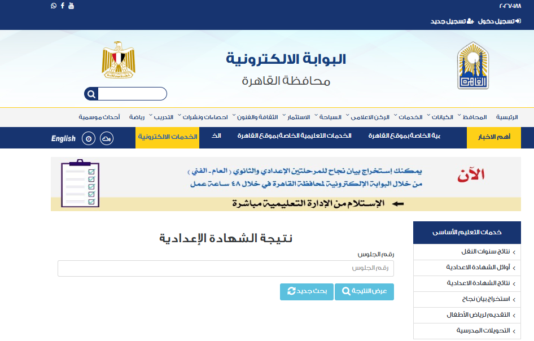Select the الخدمات الالكترونية yellow tab
The image size is (534, 341).
167,138
